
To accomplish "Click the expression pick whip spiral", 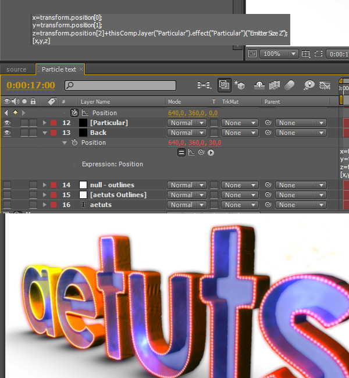I will (201, 152).
